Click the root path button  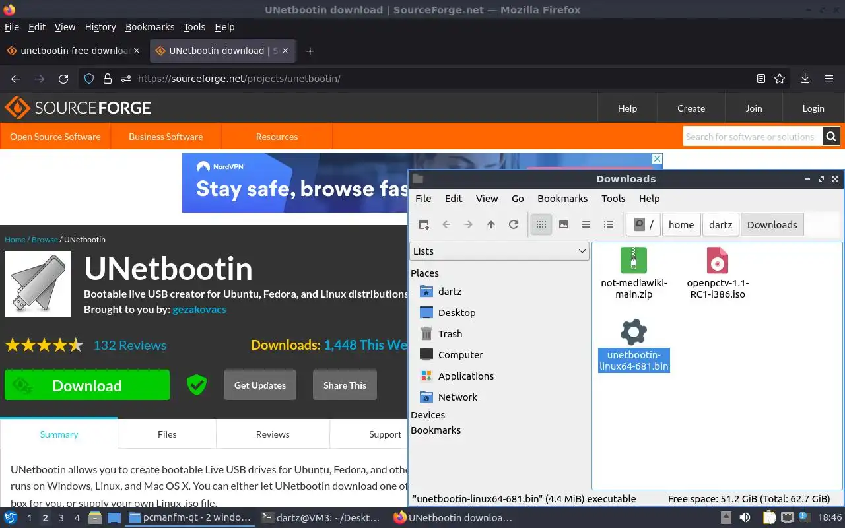tap(643, 224)
